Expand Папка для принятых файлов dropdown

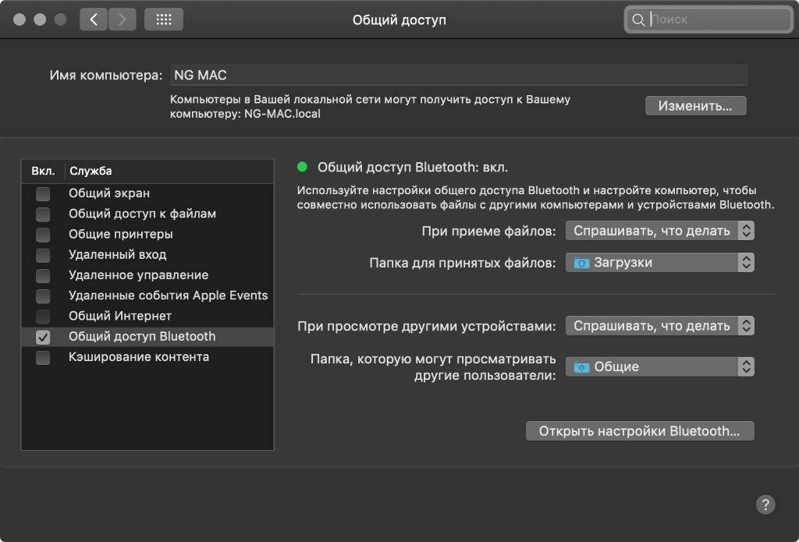tap(659, 263)
